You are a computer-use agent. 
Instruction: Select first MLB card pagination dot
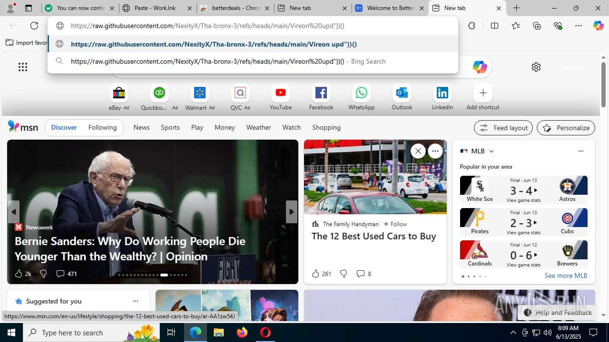click(x=462, y=276)
